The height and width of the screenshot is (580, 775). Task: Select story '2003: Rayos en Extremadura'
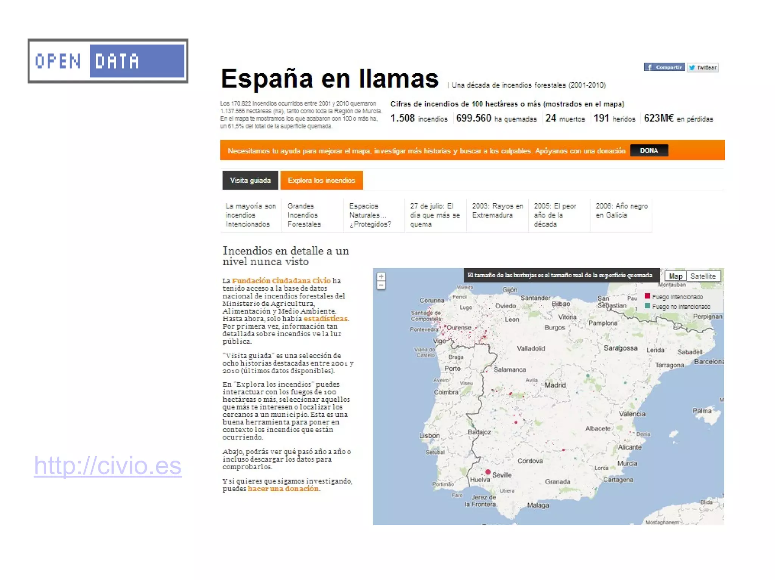click(x=497, y=210)
